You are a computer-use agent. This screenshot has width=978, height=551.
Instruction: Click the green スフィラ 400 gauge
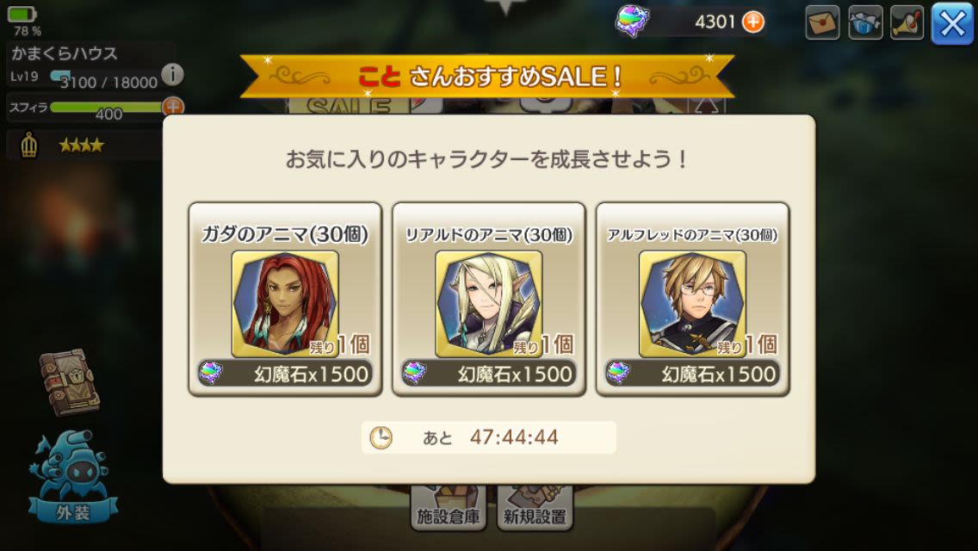coord(106,108)
